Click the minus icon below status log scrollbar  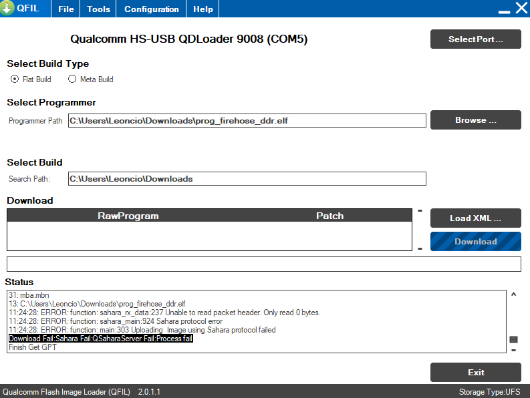[x=513, y=351]
